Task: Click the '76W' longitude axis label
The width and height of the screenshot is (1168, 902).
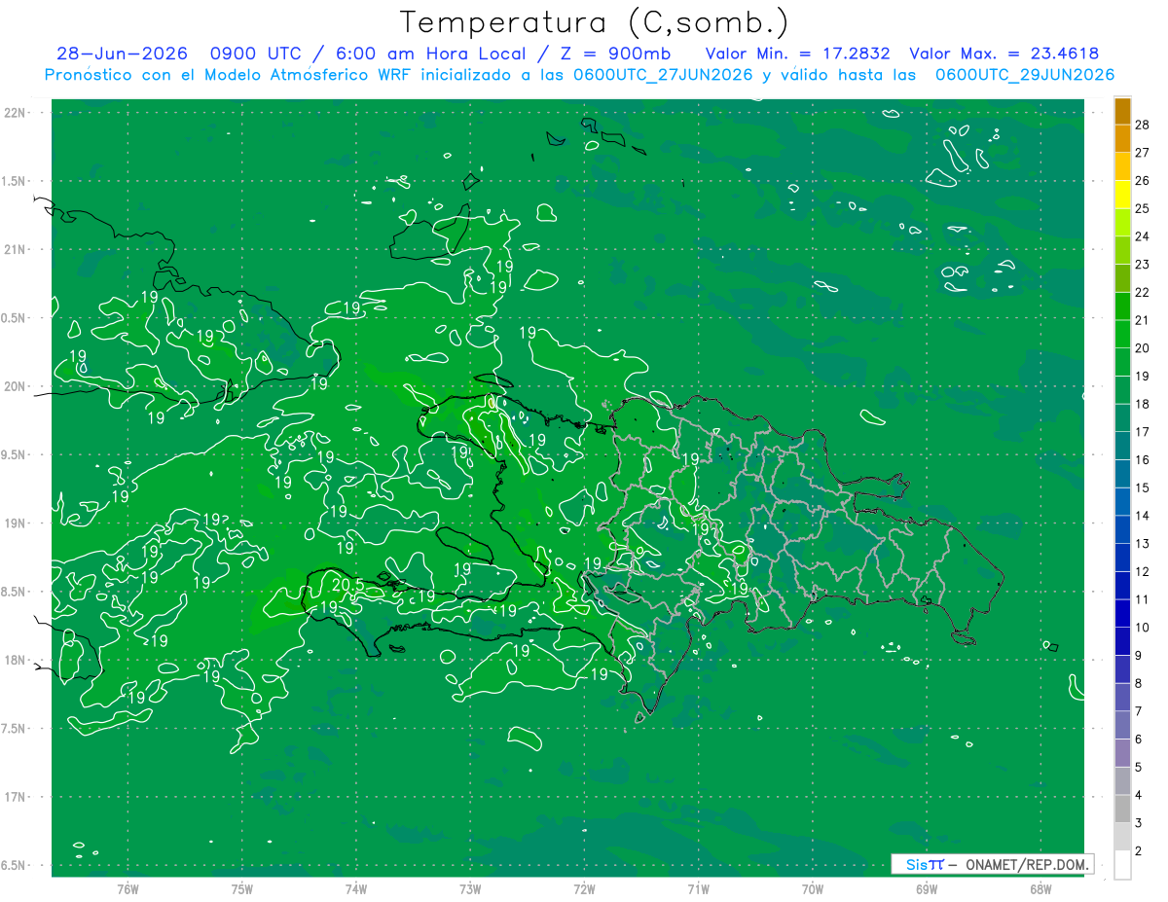Action: pyautogui.click(x=128, y=888)
